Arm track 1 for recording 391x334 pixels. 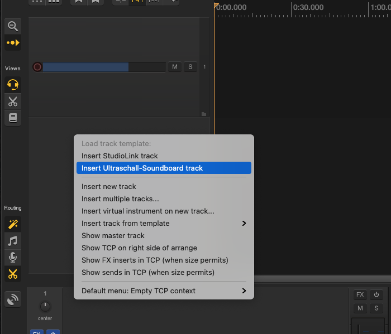point(37,67)
